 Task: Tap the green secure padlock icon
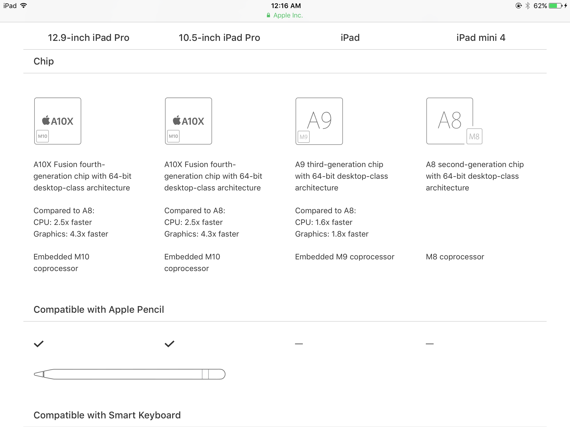[x=268, y=15]
